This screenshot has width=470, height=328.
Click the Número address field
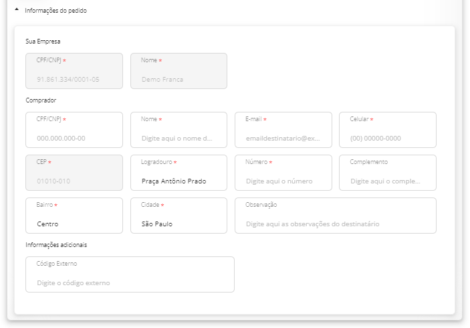tap(283, 173)
